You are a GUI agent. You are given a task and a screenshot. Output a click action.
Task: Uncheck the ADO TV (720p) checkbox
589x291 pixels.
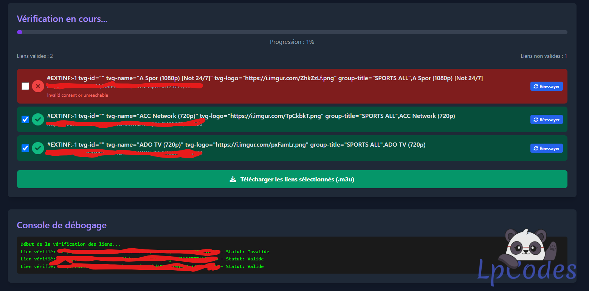(x=25, y=148)
